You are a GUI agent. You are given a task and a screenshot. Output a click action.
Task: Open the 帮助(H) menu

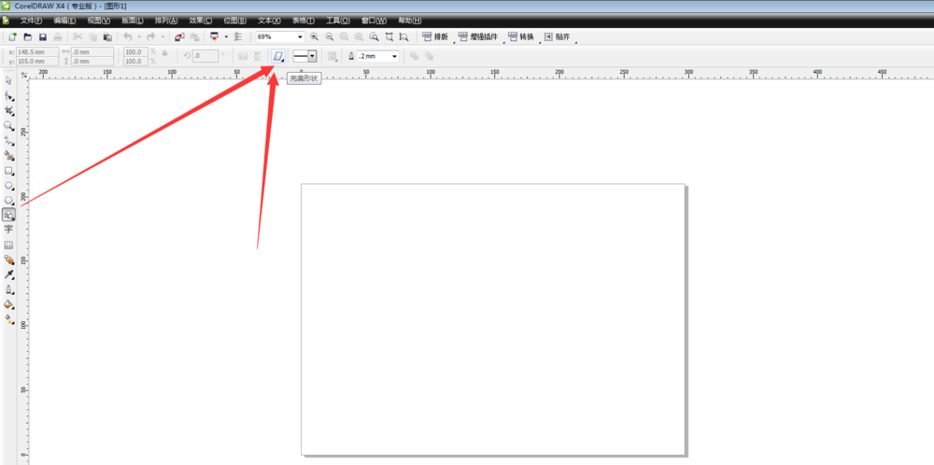point(410,21)
